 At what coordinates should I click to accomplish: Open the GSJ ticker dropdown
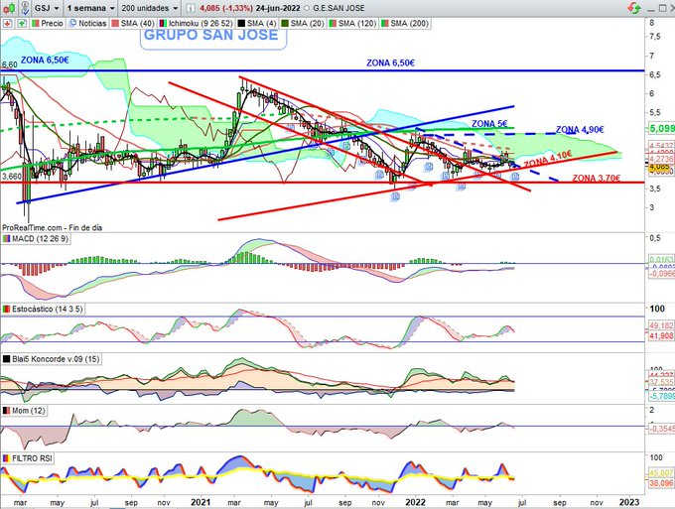(x=48, y=8)
